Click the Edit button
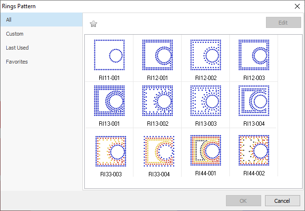305x211 pixels. [283, 23]
